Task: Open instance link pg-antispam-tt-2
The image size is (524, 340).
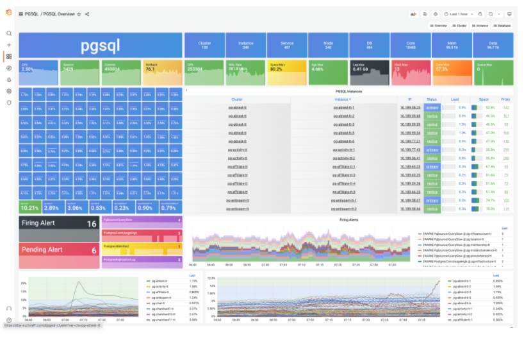Action: [343, 209]
